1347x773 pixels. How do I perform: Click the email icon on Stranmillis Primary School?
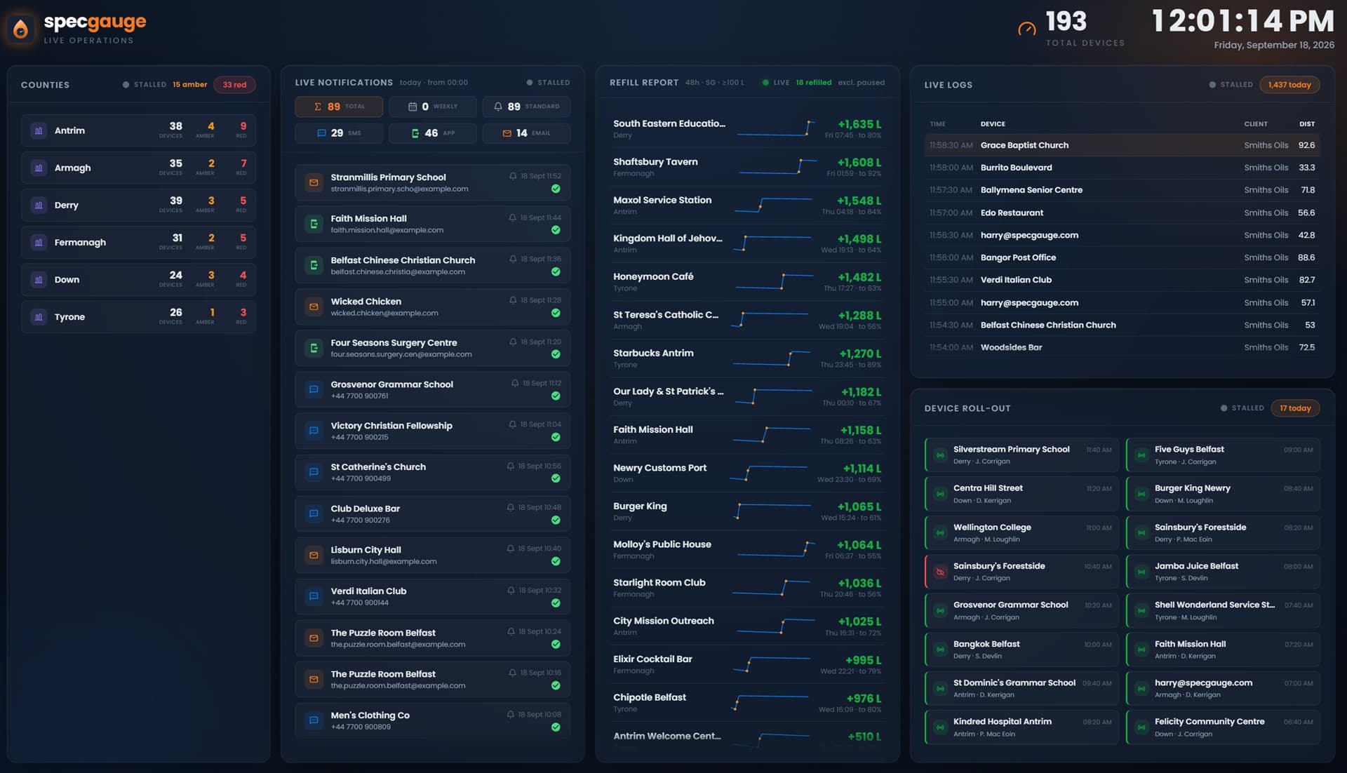314,182
